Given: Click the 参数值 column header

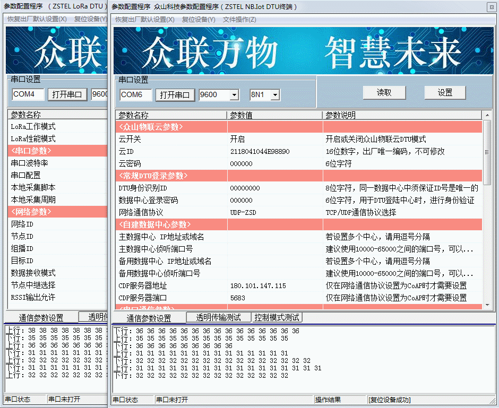Looking at the screenshot, I should pos(274,115).
